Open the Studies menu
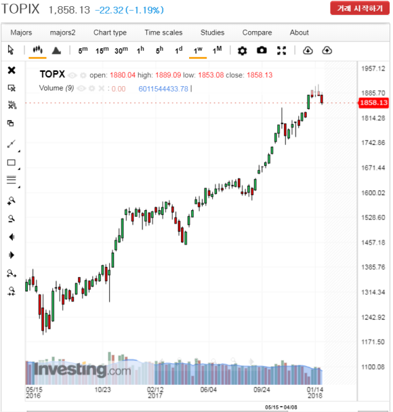Viewport: 393px width, 412px height. tap(212, 33)
